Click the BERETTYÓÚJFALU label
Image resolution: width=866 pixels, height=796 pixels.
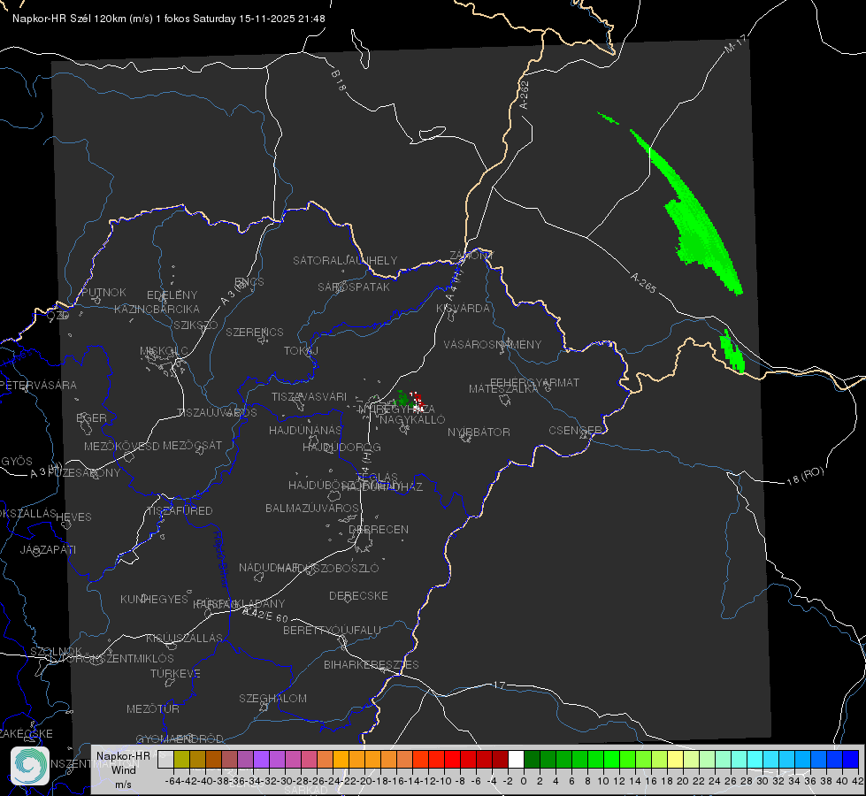[332, 630]
